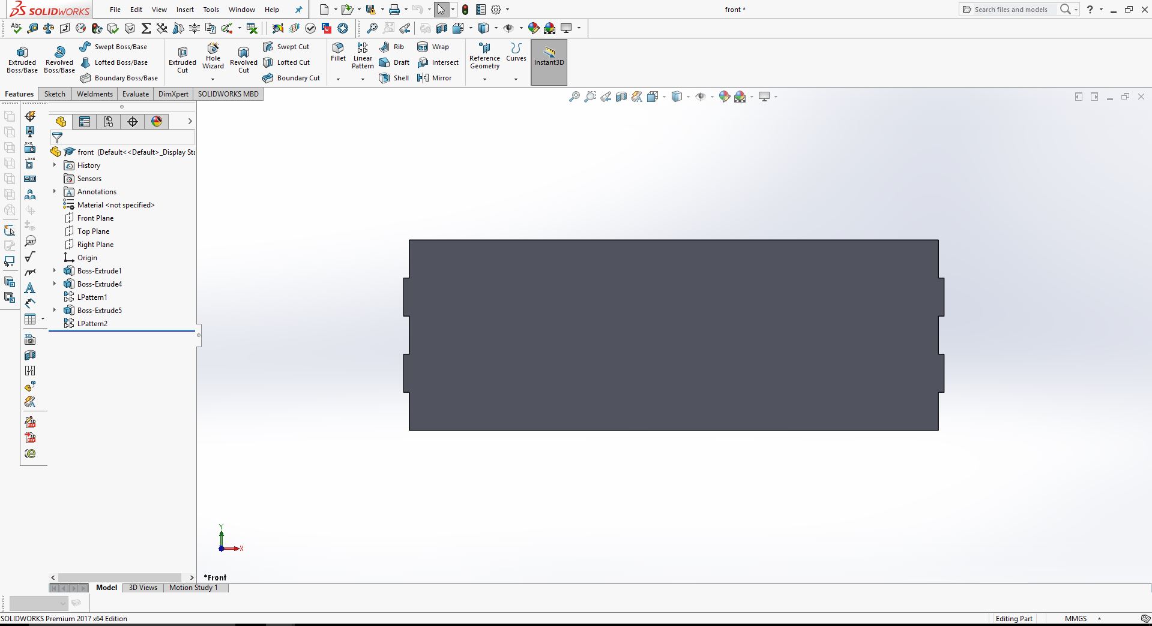The height and width of the screenshot is (626, 1152).
Task: Apply the Fillet tool
Action: coord(338,52)
